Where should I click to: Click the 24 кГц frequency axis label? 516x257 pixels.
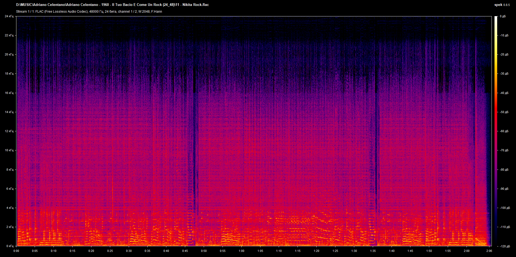(9, 16)
